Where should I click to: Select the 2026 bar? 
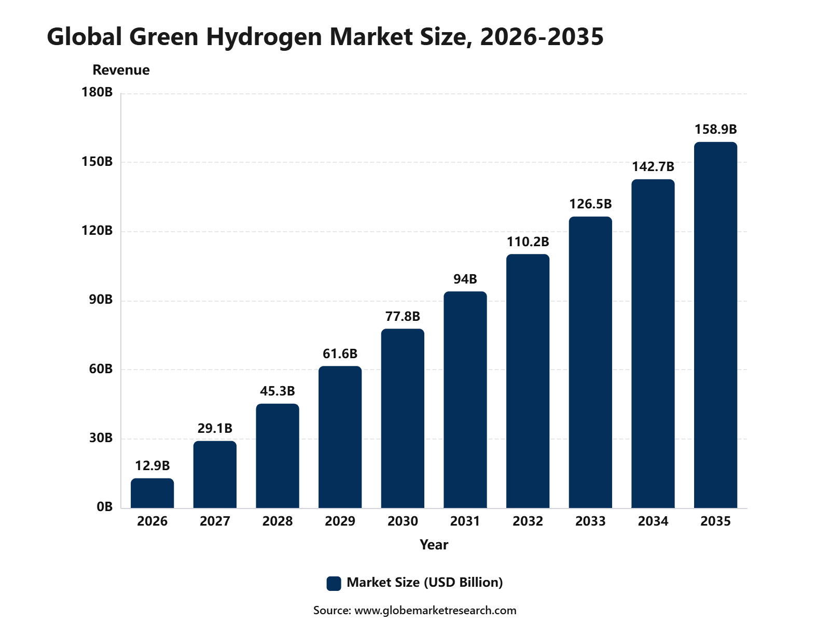pos(152,493)
